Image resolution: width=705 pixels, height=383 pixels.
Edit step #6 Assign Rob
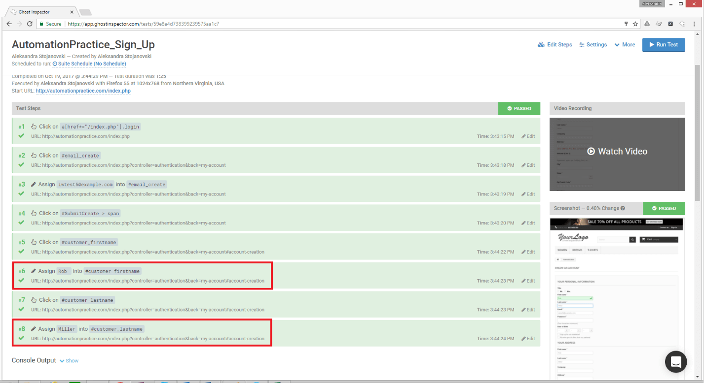point(528,281)
